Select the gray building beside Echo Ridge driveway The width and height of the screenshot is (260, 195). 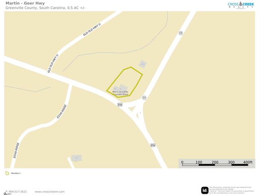coord(76,158)
